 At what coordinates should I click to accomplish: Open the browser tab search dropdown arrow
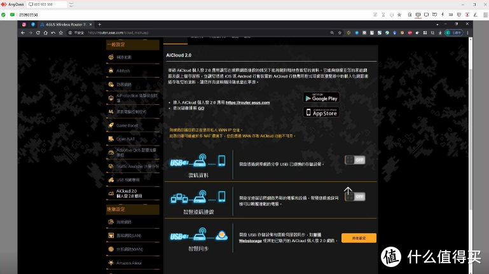pos(437,24)
